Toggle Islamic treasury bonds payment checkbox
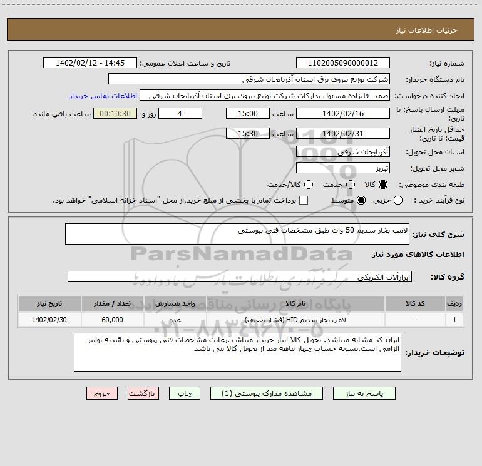The width and height of the screenshot is (482, 466). coord(304,200)
